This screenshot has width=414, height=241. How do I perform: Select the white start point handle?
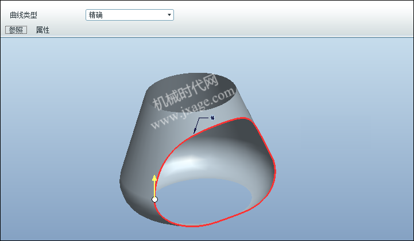point(154,199)
